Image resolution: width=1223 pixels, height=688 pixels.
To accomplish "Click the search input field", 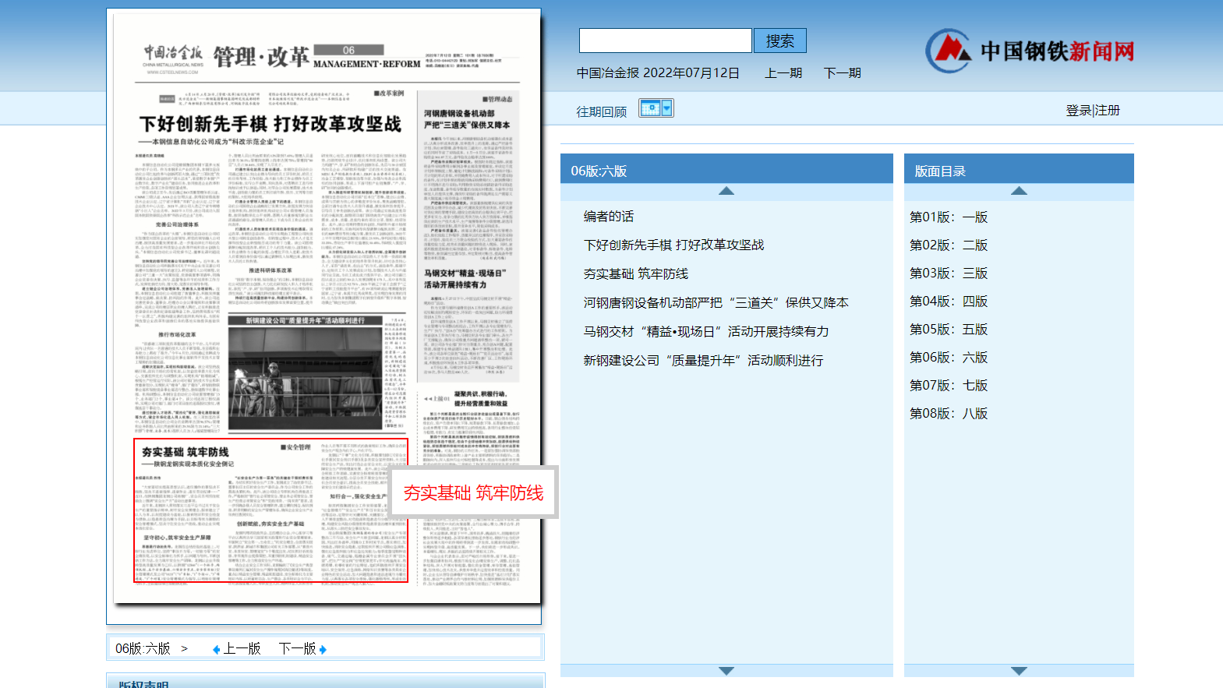I will tap(666, 41).
